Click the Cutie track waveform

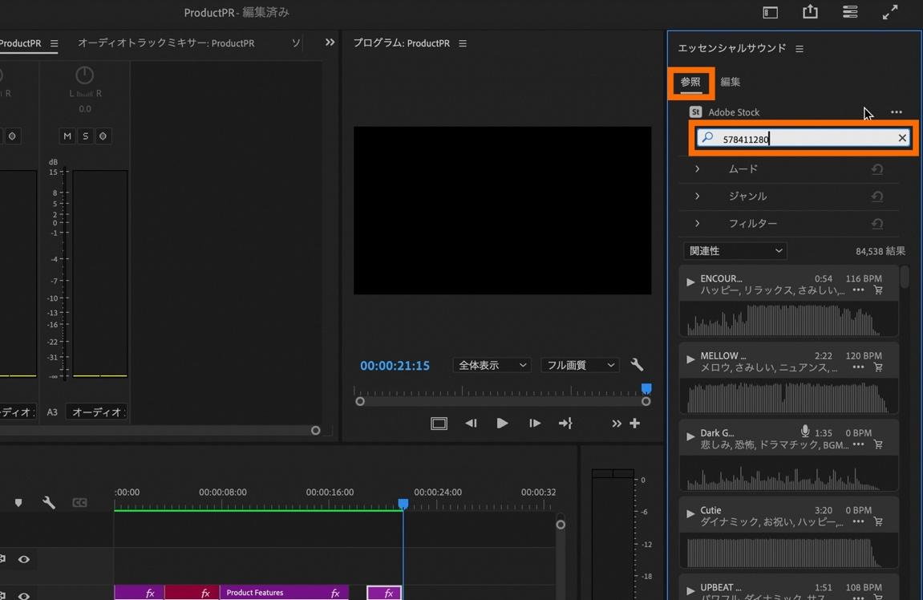tap(788, 551)
